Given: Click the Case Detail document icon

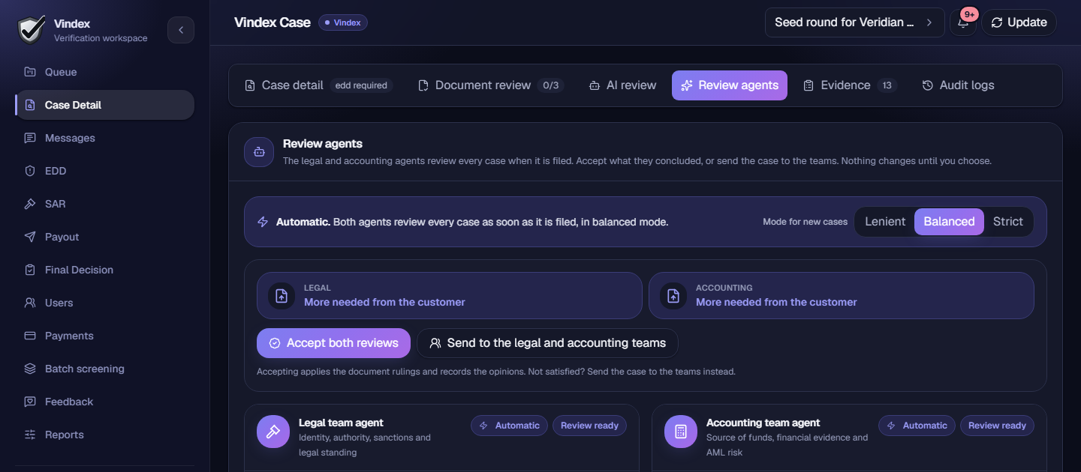Looking at the screenshot, I should tap(30, 105).
